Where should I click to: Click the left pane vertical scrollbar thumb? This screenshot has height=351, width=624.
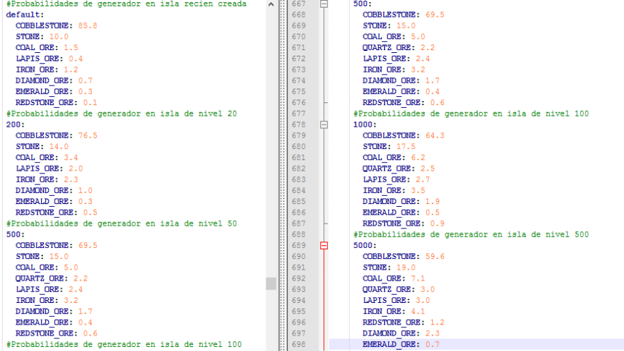271,283
